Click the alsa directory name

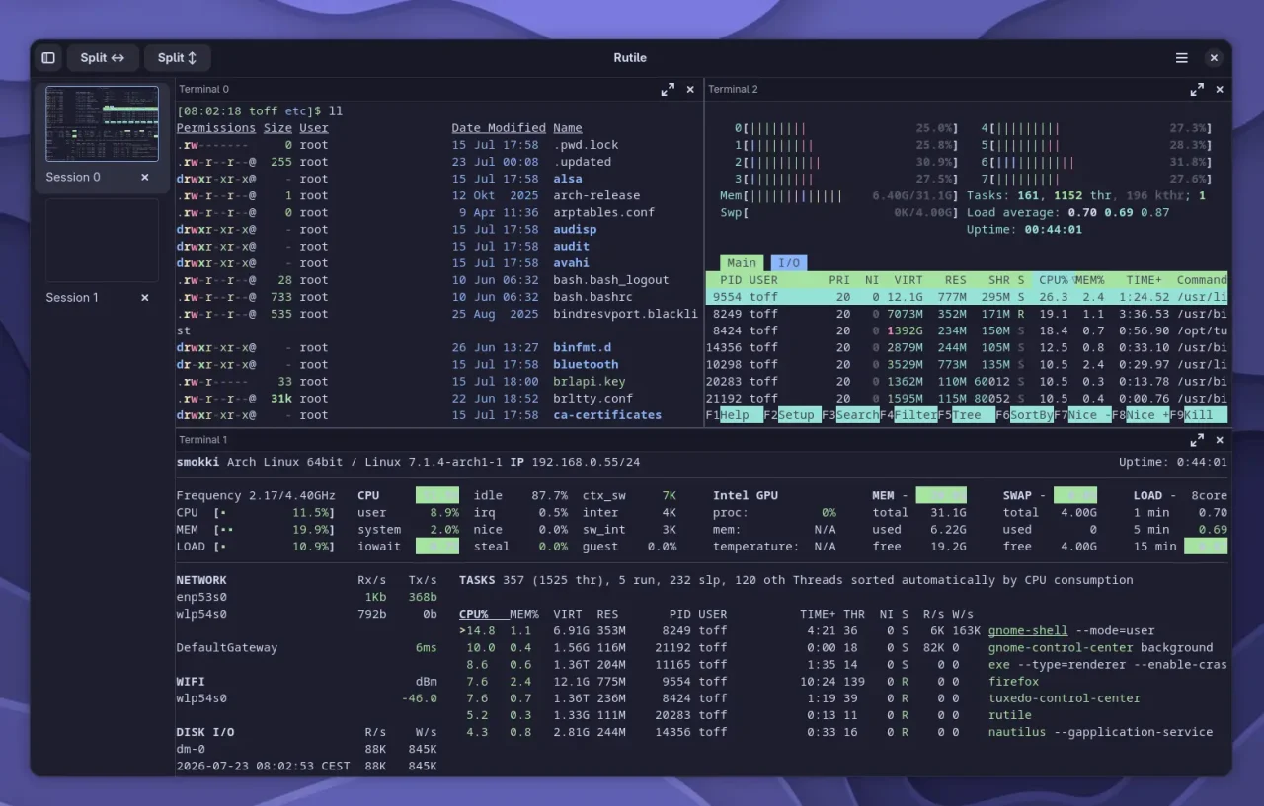[568, 179]
